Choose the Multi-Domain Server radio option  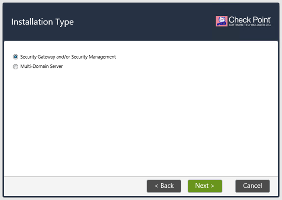15,67
